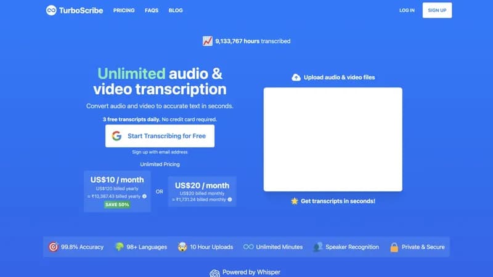Click Start Transcribing for Free button
Image resolution: width=493 pixels, height=277 pixels.
click(x=160, y=136)
